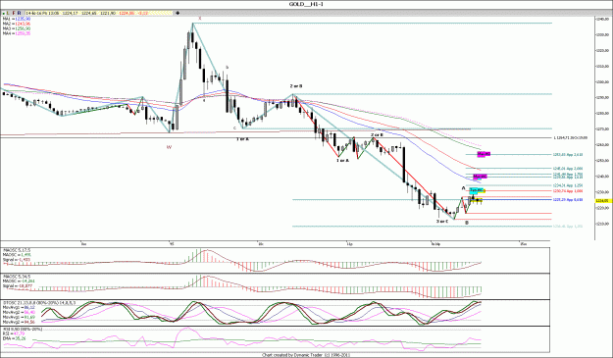Click the second MAOSC panel title
Viewport: 613px width, 358px height.
point(17,277)
